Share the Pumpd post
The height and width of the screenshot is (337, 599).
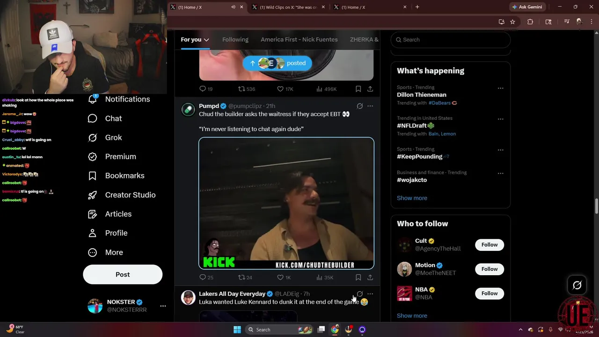(370, 278)
